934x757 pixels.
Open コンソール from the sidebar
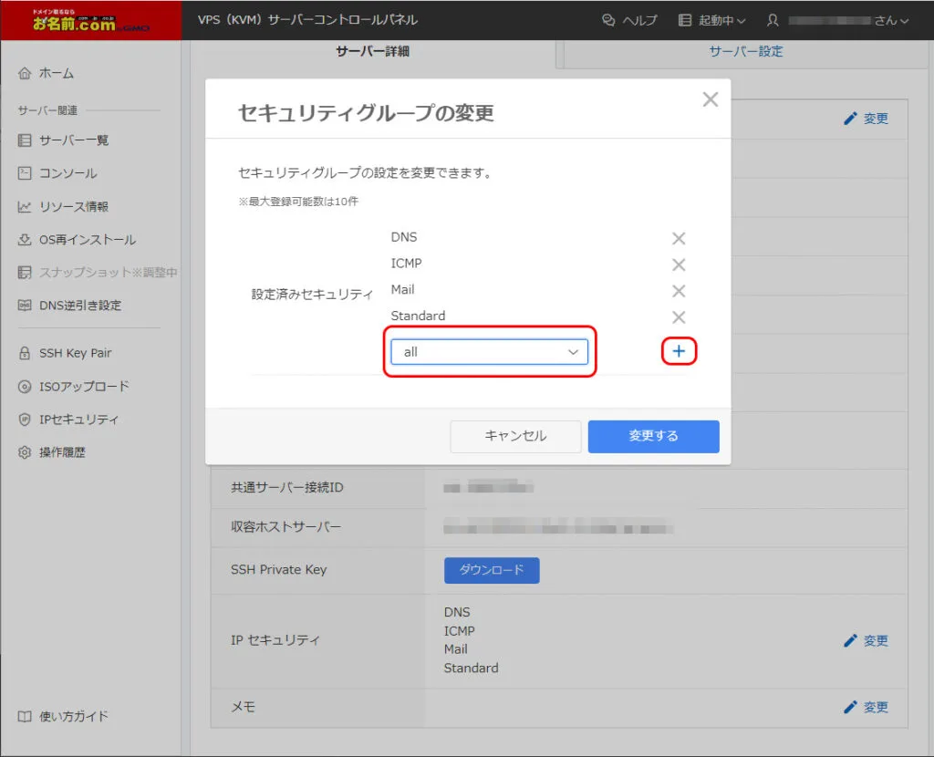67,173
